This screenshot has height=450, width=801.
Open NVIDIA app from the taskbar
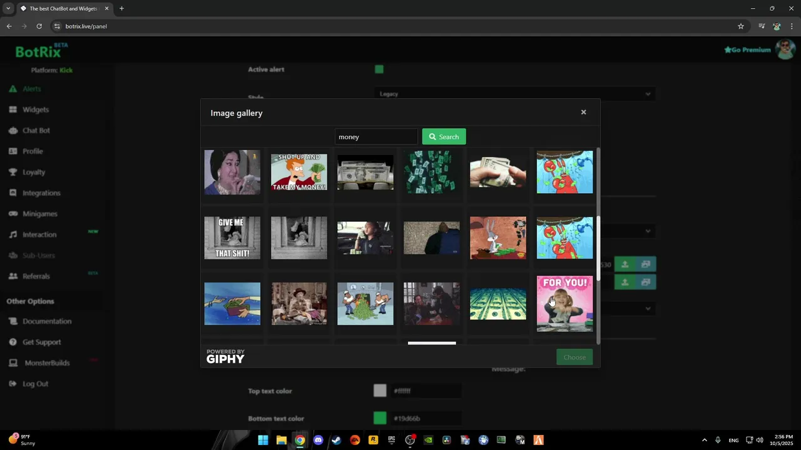[428, 440]
